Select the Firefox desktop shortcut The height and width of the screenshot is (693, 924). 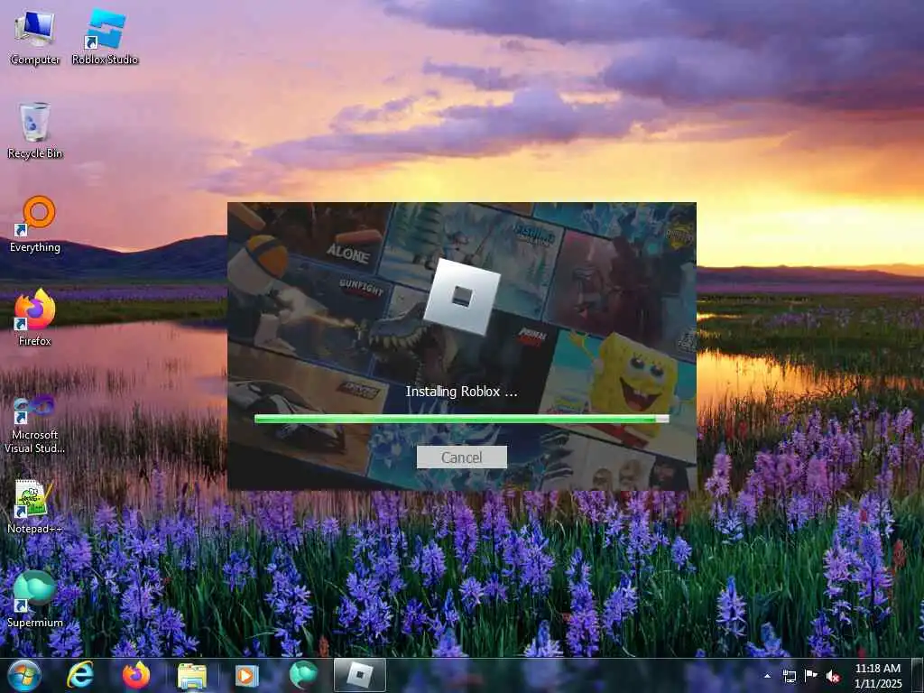(x=35, y=319)
